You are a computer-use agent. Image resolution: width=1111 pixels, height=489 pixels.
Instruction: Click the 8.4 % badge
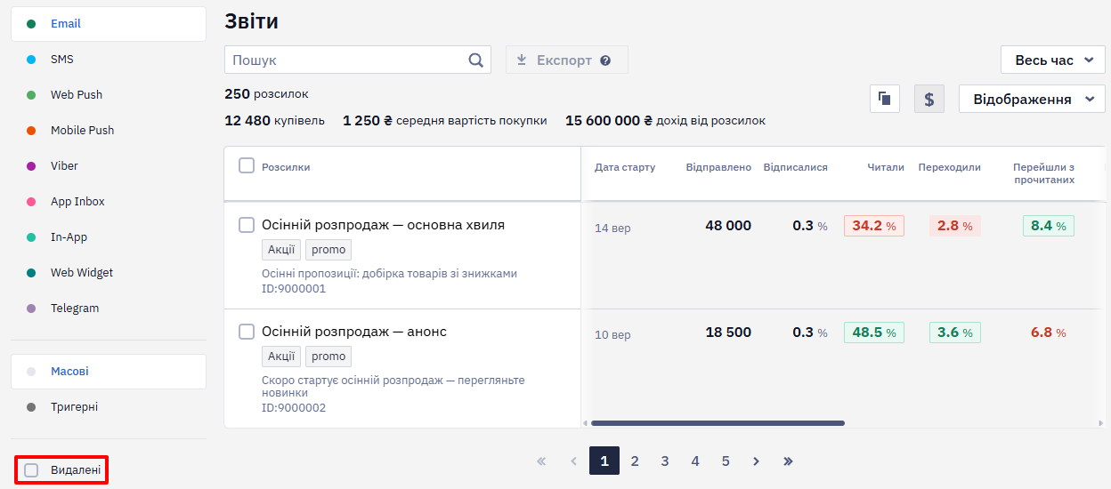pos(1049,226)
